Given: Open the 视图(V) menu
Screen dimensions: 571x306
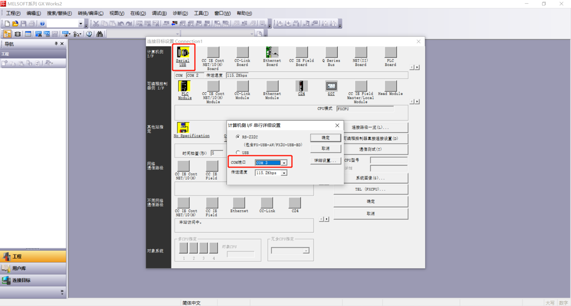Looking at the screenshot, I should (x=117, y=13).
